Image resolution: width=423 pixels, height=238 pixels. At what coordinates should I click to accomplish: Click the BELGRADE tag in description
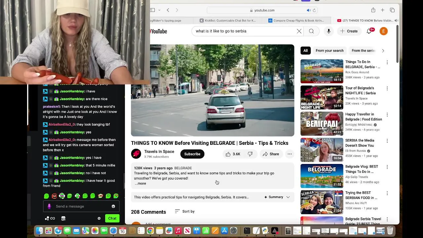(x=183, y=168)
